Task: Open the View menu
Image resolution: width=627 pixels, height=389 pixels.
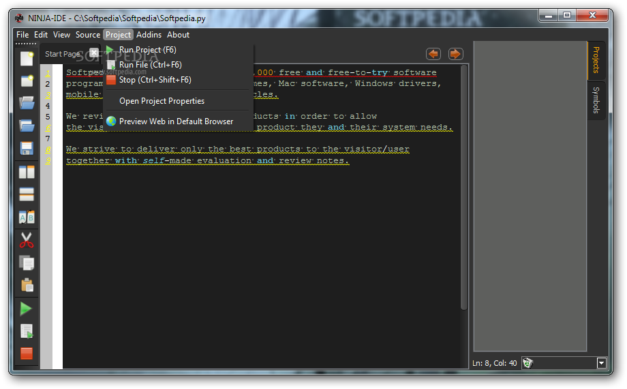Action: click(61, 35)
